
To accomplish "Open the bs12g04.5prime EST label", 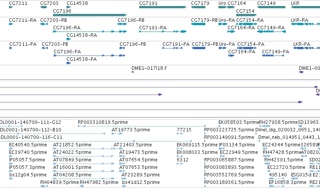I will pos(28,175).
